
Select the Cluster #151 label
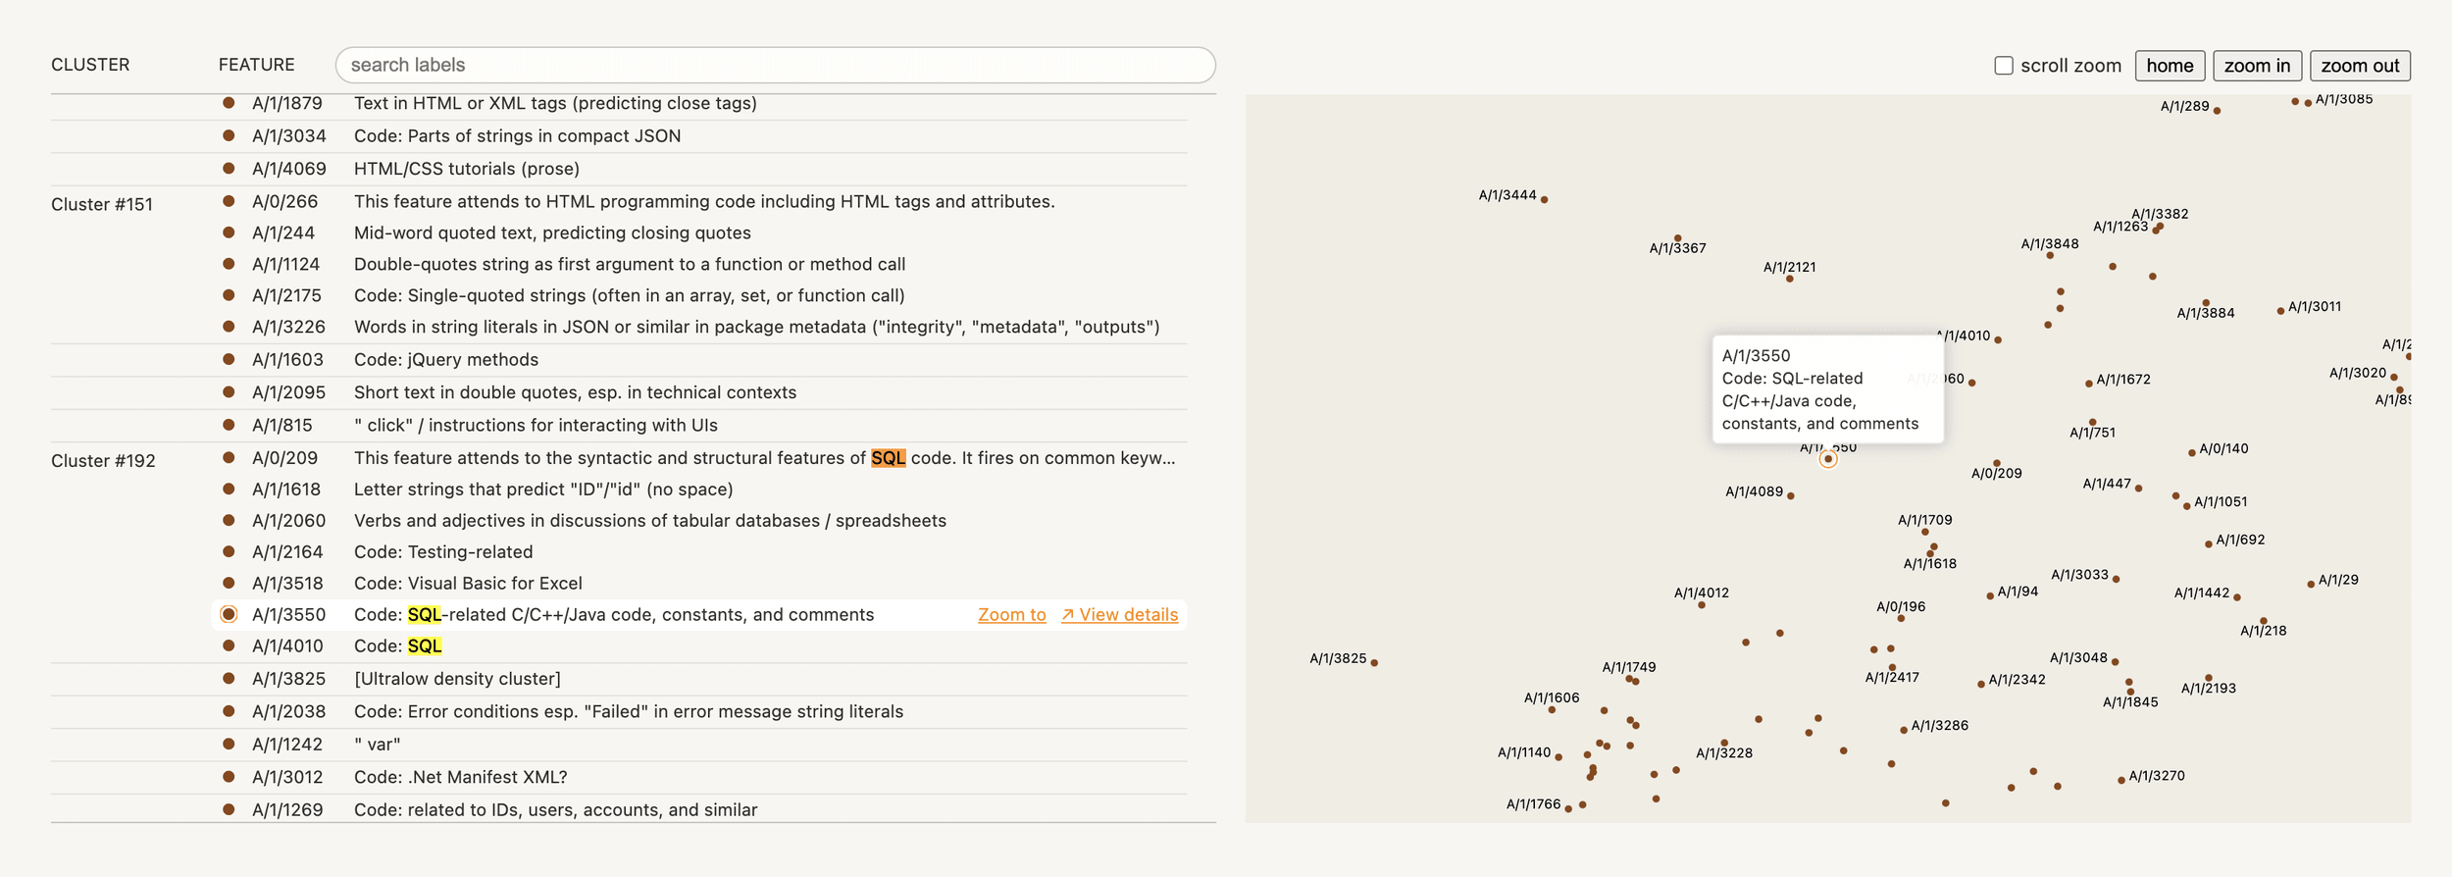102,205
